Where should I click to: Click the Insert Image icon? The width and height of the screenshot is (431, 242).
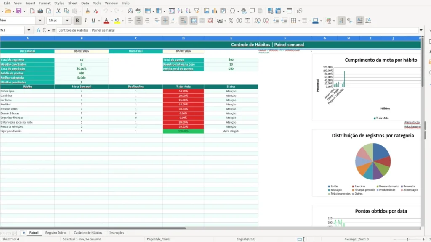click(206, 11)
